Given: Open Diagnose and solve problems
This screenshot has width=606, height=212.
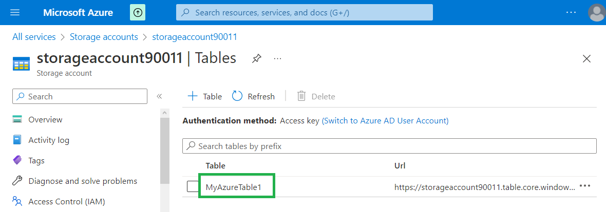Looking at the screenshot, I should click(83, 181).
